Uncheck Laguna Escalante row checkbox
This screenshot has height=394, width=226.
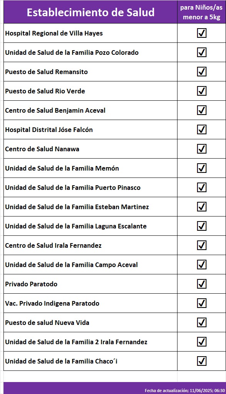[202, 226]
